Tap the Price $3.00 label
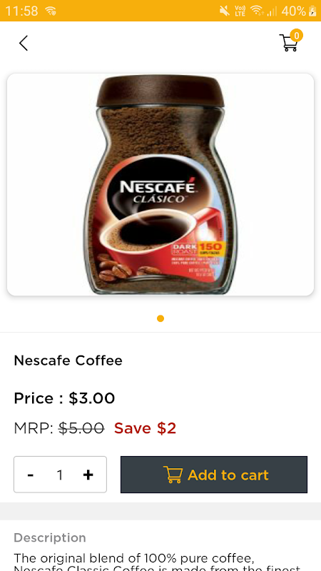 pos(64,398)
